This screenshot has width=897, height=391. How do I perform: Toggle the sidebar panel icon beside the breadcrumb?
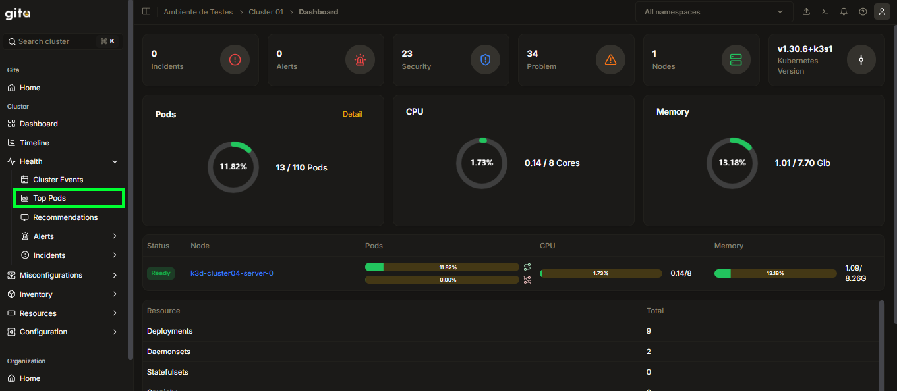pyautogui.click(x=146, y=12)
